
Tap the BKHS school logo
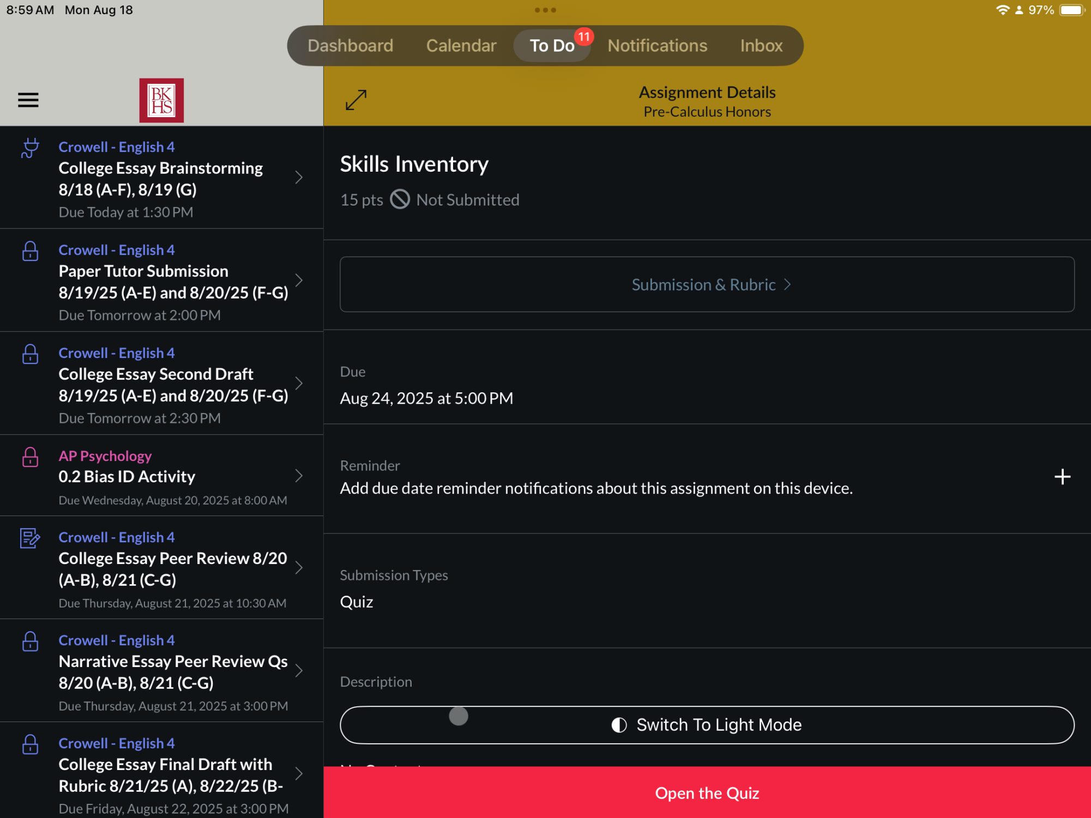coord(161,100)
